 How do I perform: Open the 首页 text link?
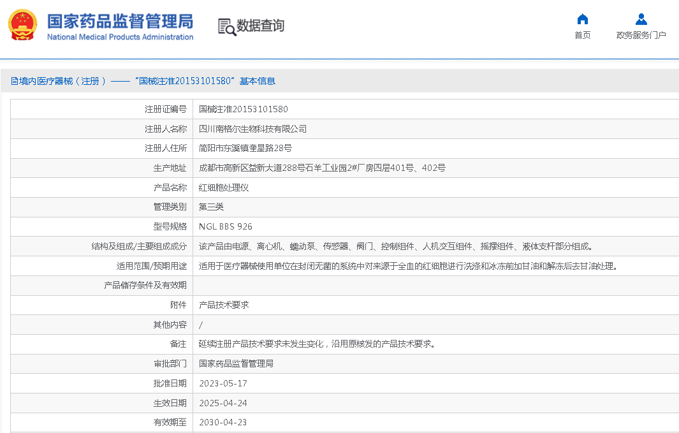pos(582,35)
